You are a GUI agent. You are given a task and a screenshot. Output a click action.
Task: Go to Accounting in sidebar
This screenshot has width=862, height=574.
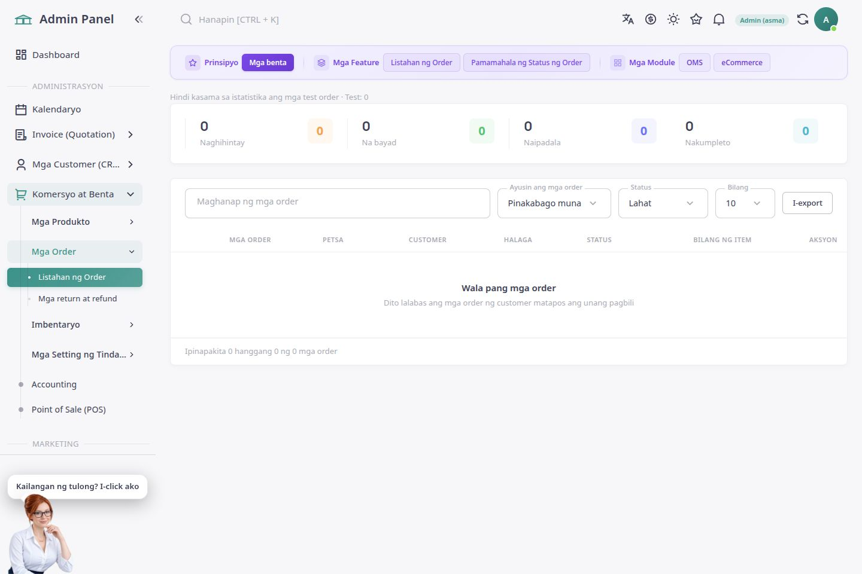[x=54, y=384]
